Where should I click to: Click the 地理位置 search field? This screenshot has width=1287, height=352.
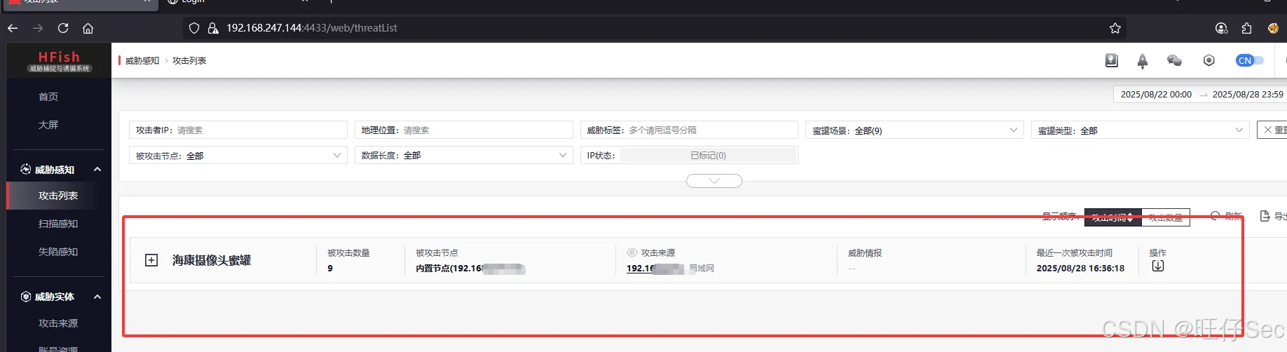tap(464, 130)
